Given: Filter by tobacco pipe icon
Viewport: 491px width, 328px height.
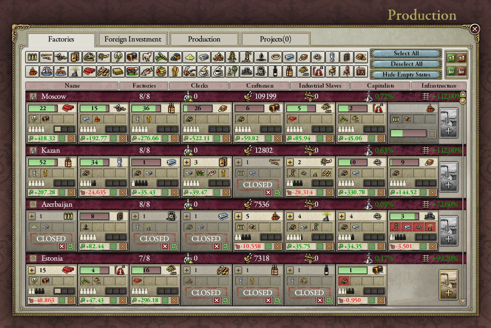Looking at the screenshot, I should (x=189, y=72).
